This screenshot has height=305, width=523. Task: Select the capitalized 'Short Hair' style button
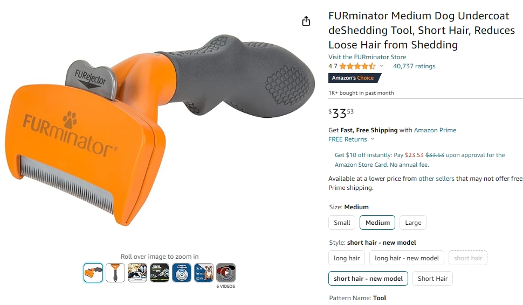coord(432,279)
